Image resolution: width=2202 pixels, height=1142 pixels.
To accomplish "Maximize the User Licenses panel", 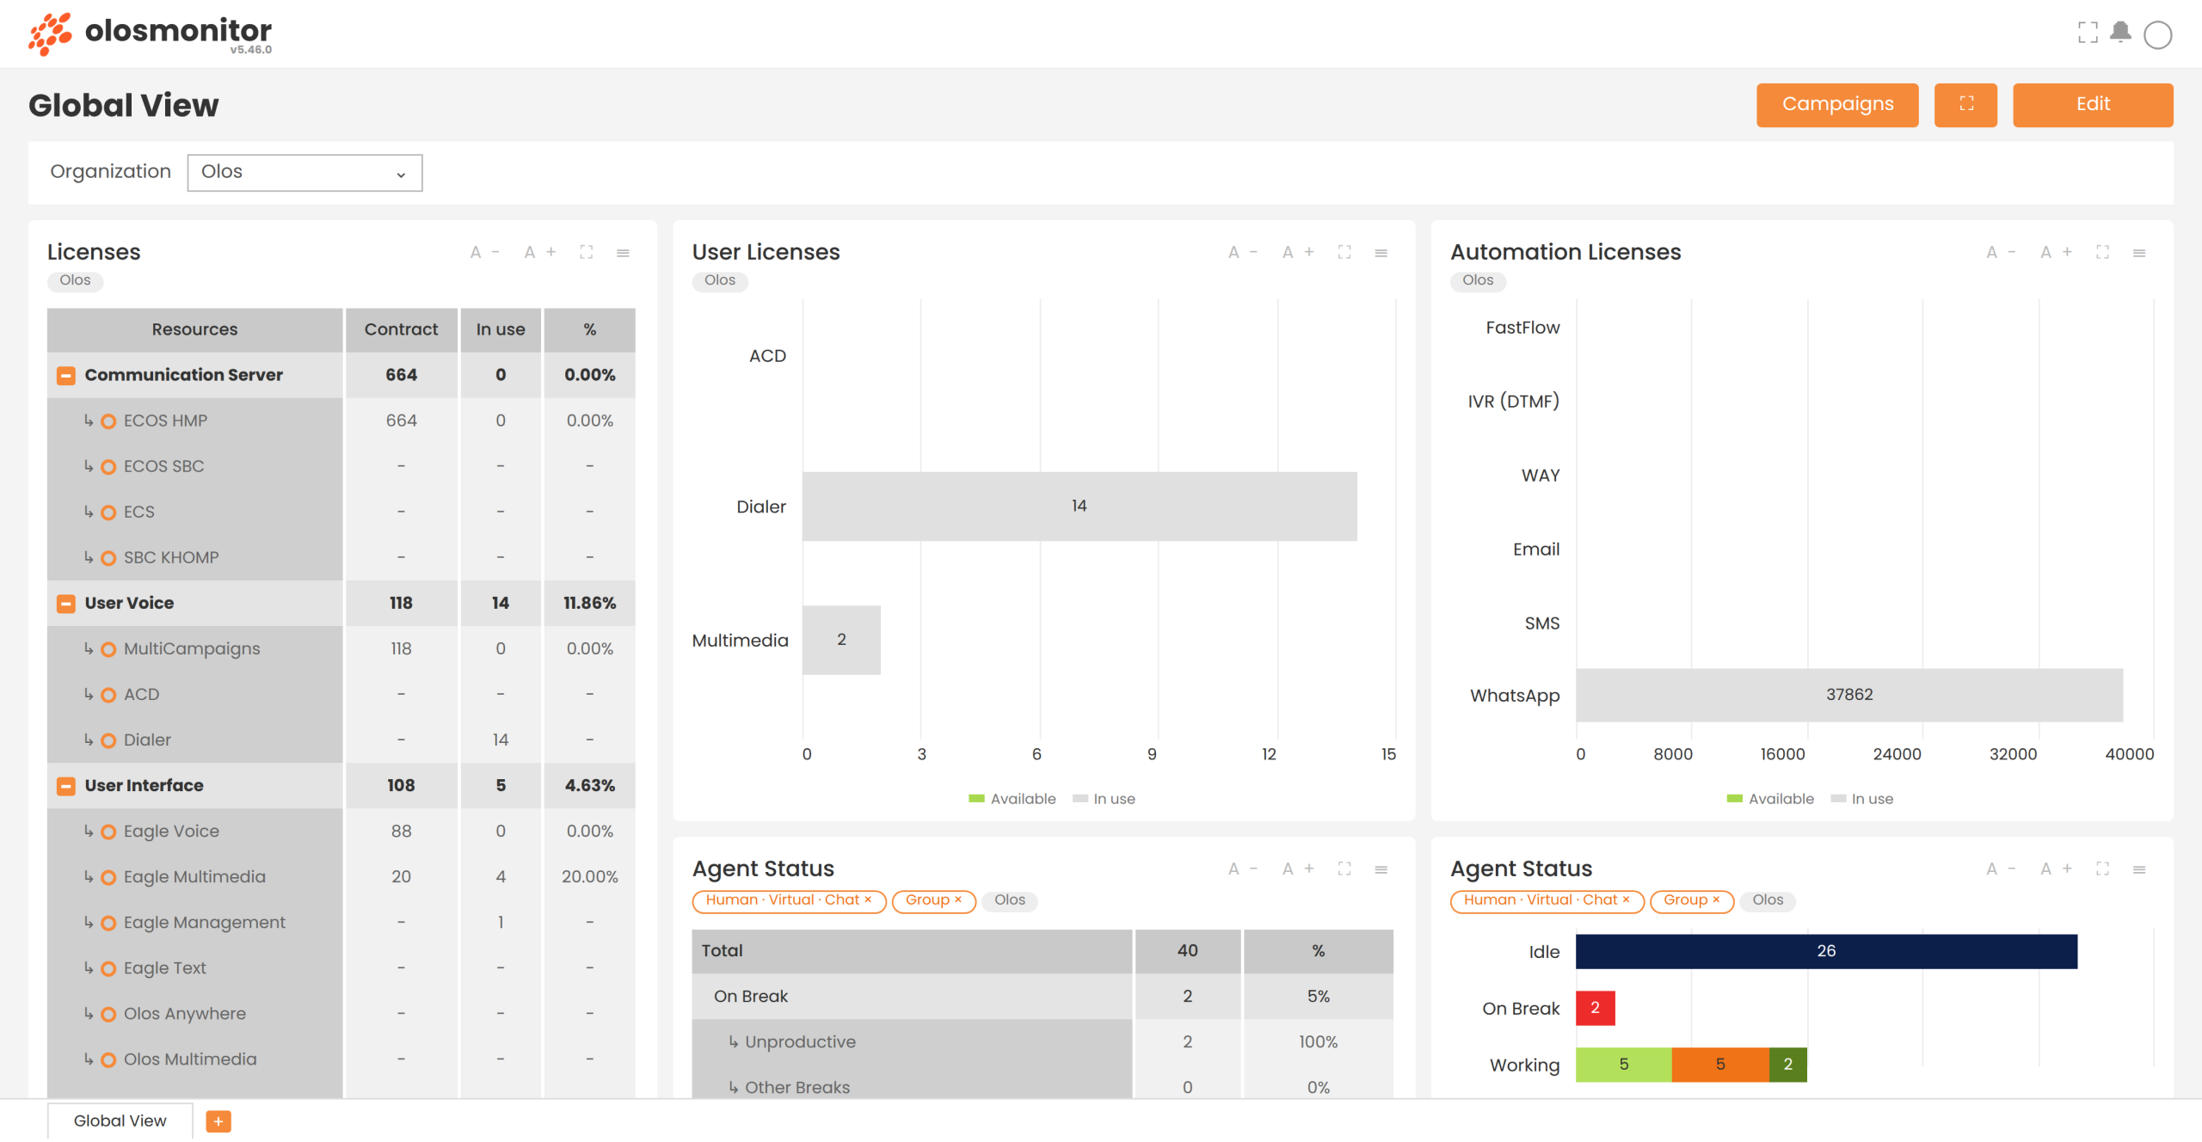I will (x=1344, y=253).
